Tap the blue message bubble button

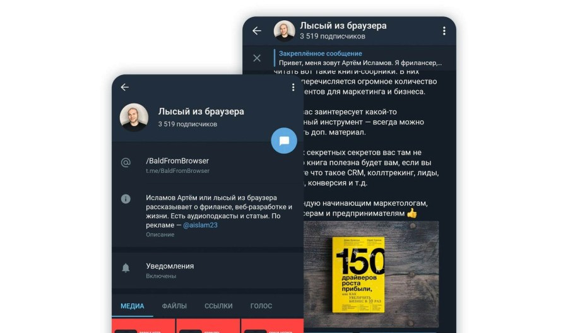[284, 141]
